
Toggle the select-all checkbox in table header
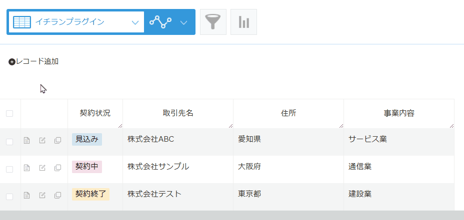pyautogui.click(x=9, y=113)
